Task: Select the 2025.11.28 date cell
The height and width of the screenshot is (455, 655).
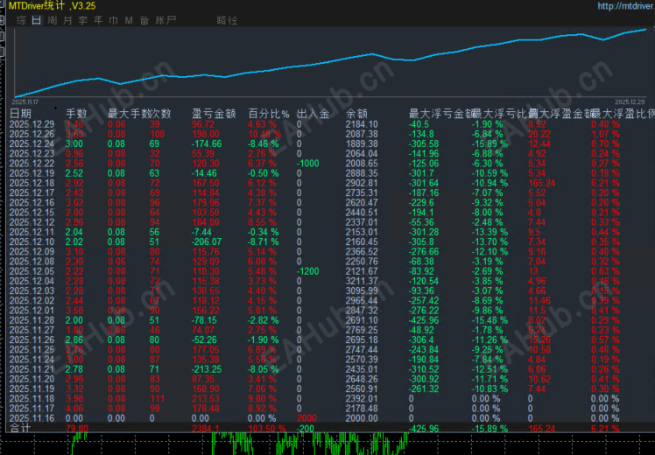Action: pyautogui.click(x=32, y=320)
